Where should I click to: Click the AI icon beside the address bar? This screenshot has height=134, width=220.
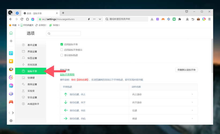33,19
